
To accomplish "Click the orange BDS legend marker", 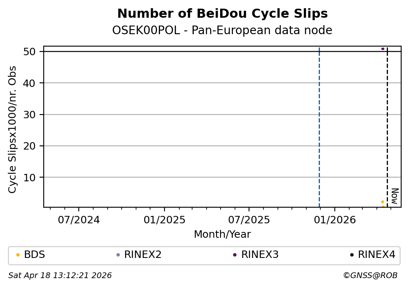I will (x=18, y=255).
